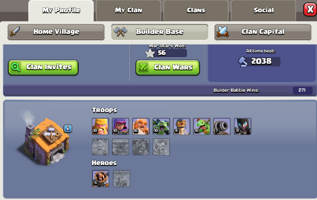Screen dimensions: 317x200
Task: Select the Barbarian troop icon
Action: pyautogui.click(x=100, y=126)
